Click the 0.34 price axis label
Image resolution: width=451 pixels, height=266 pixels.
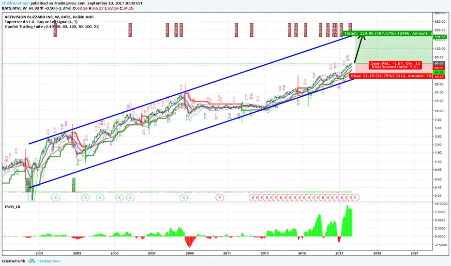[x=438, y=195]
